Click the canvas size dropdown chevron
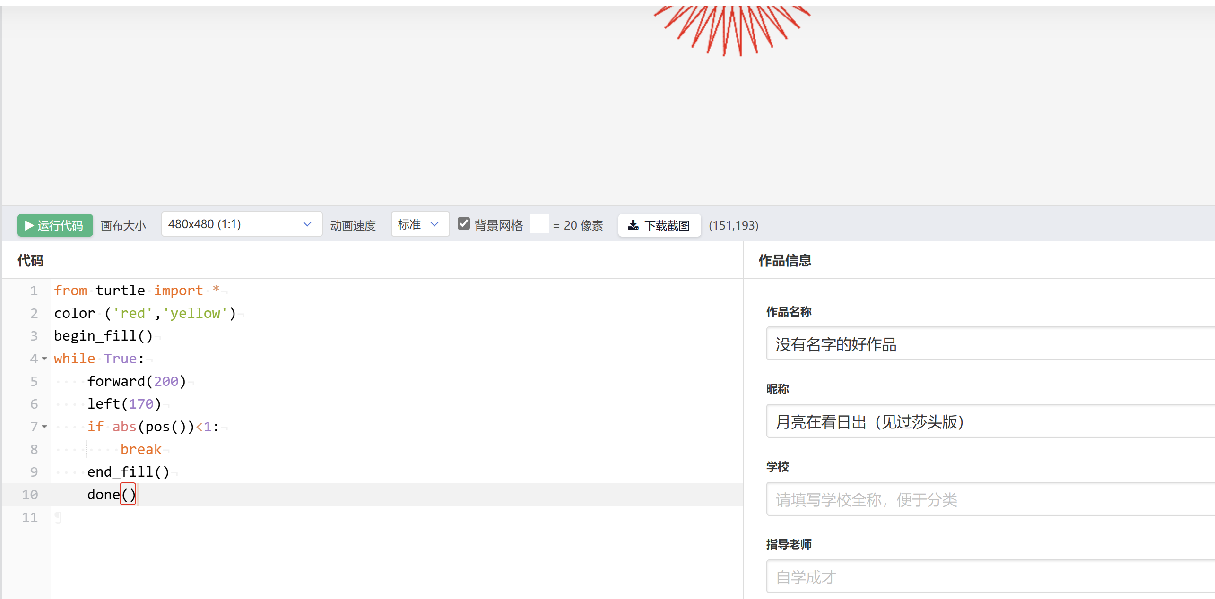Image resolution: width=1215 pixels, height=599 pixels. [x=307, y=224]
